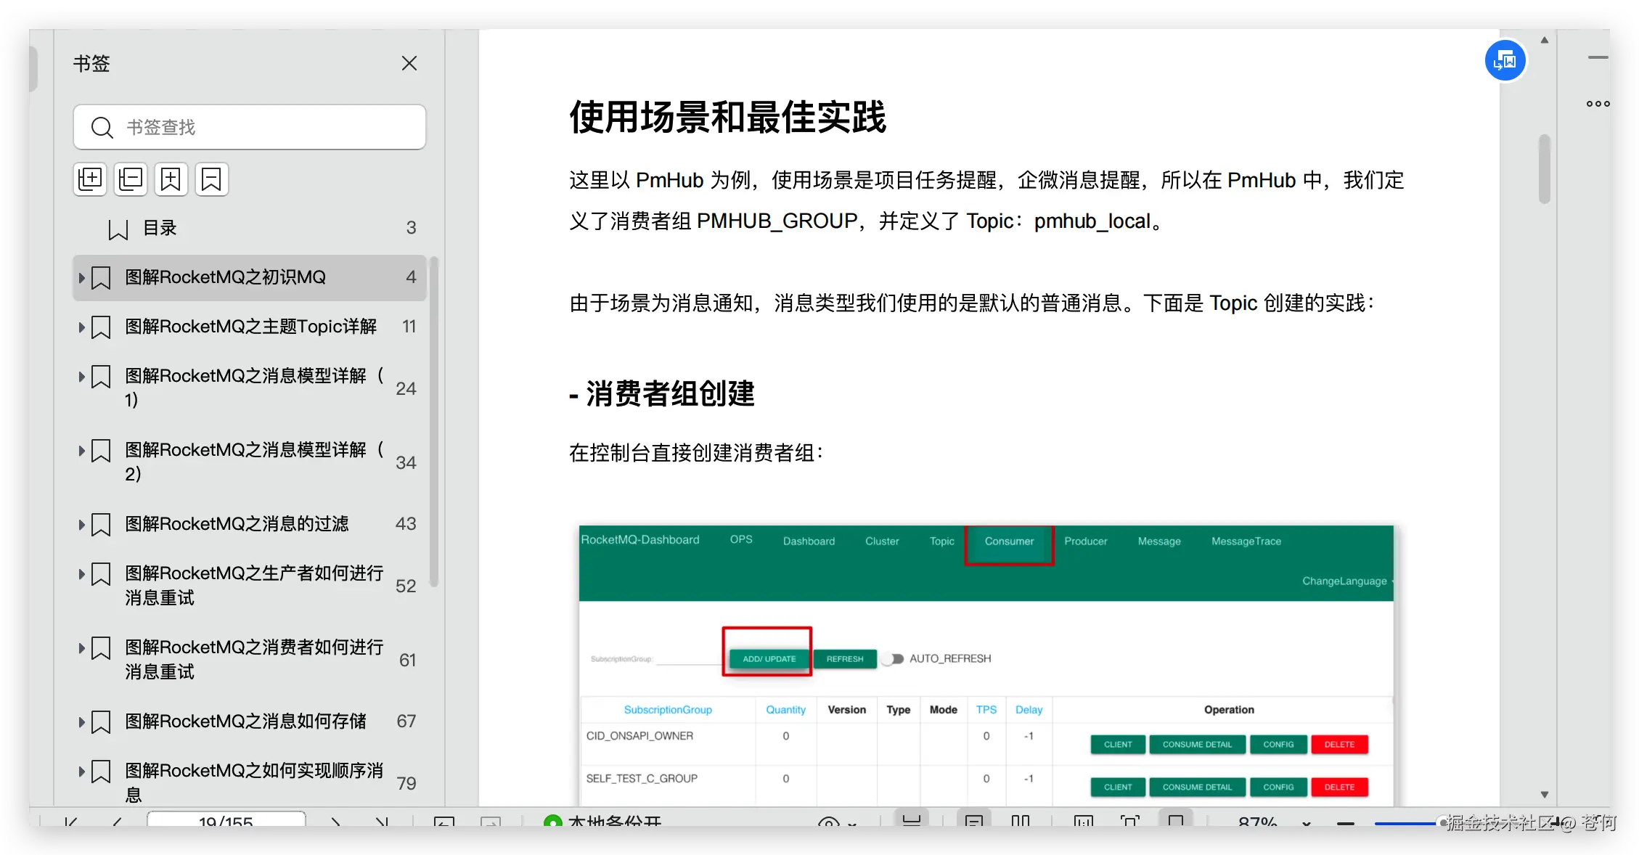Open the 目录 bookmark
Image resolution: width=1639 pixels, height=855 pixels.
click(x=160, y=229)
